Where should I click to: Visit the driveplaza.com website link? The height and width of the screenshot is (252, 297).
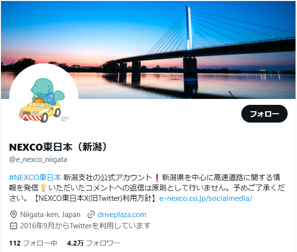(x=122, y=215)
